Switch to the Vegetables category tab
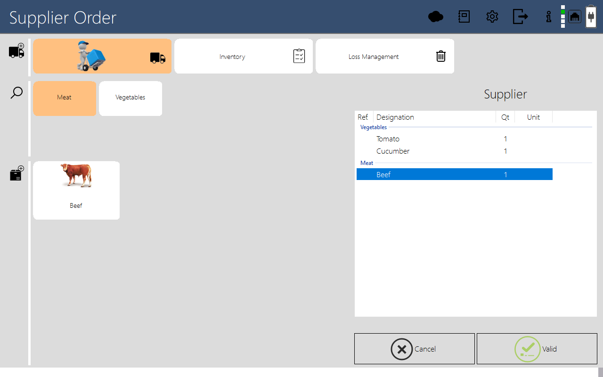Image resolution: width=603 pixels, height=377 pixels. (130, 98)
